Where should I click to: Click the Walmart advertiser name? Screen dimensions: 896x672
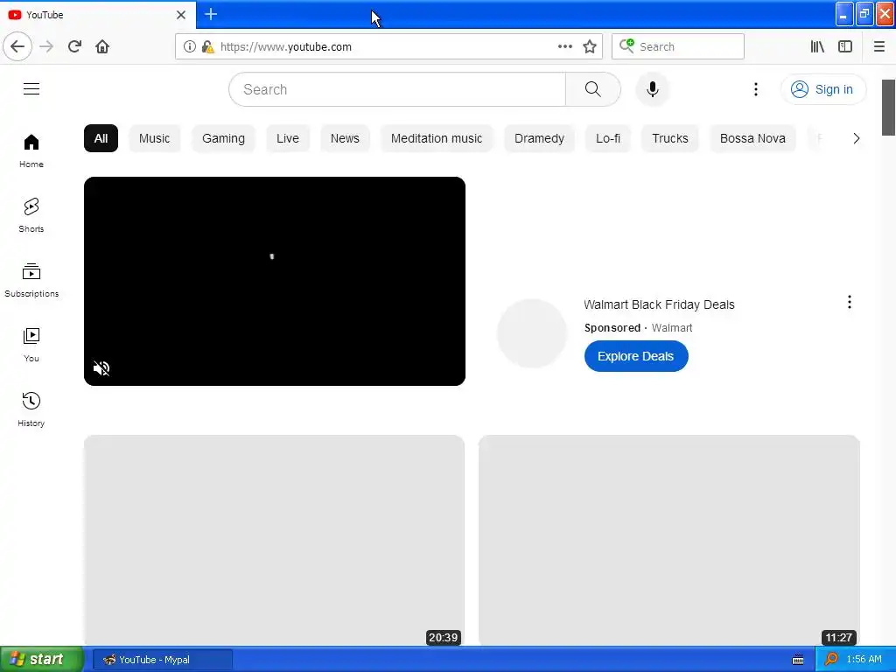click(672, 328)
